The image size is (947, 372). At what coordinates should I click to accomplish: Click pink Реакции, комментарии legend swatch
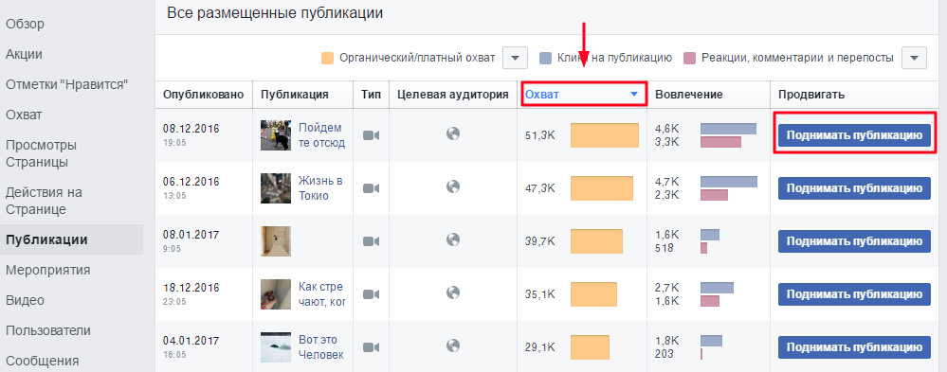[690, 58]
